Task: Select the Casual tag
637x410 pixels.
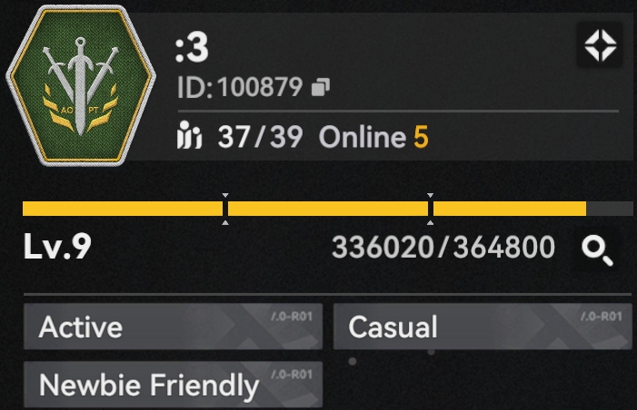Action: [x=483, y=327]
